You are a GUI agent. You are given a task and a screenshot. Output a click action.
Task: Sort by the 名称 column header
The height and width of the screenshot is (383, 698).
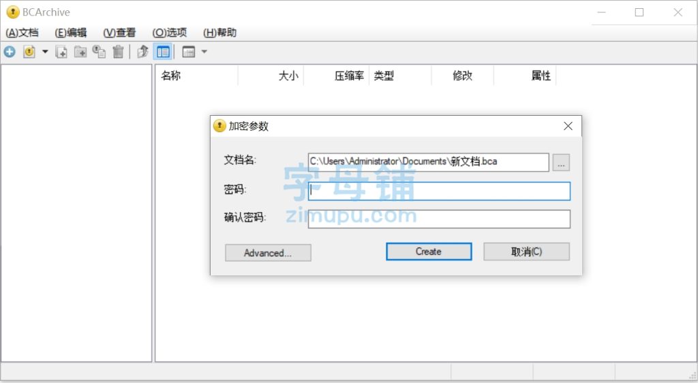[196, 76]
